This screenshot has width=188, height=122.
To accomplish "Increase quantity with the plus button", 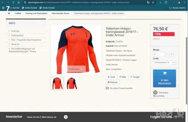I will (x=172, y=54).
